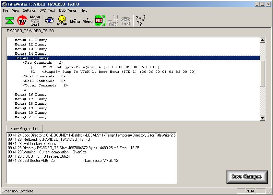Open the Help menu
This screenshot has height=195, width=273.
pyautogui.click(x=84, y=10)
